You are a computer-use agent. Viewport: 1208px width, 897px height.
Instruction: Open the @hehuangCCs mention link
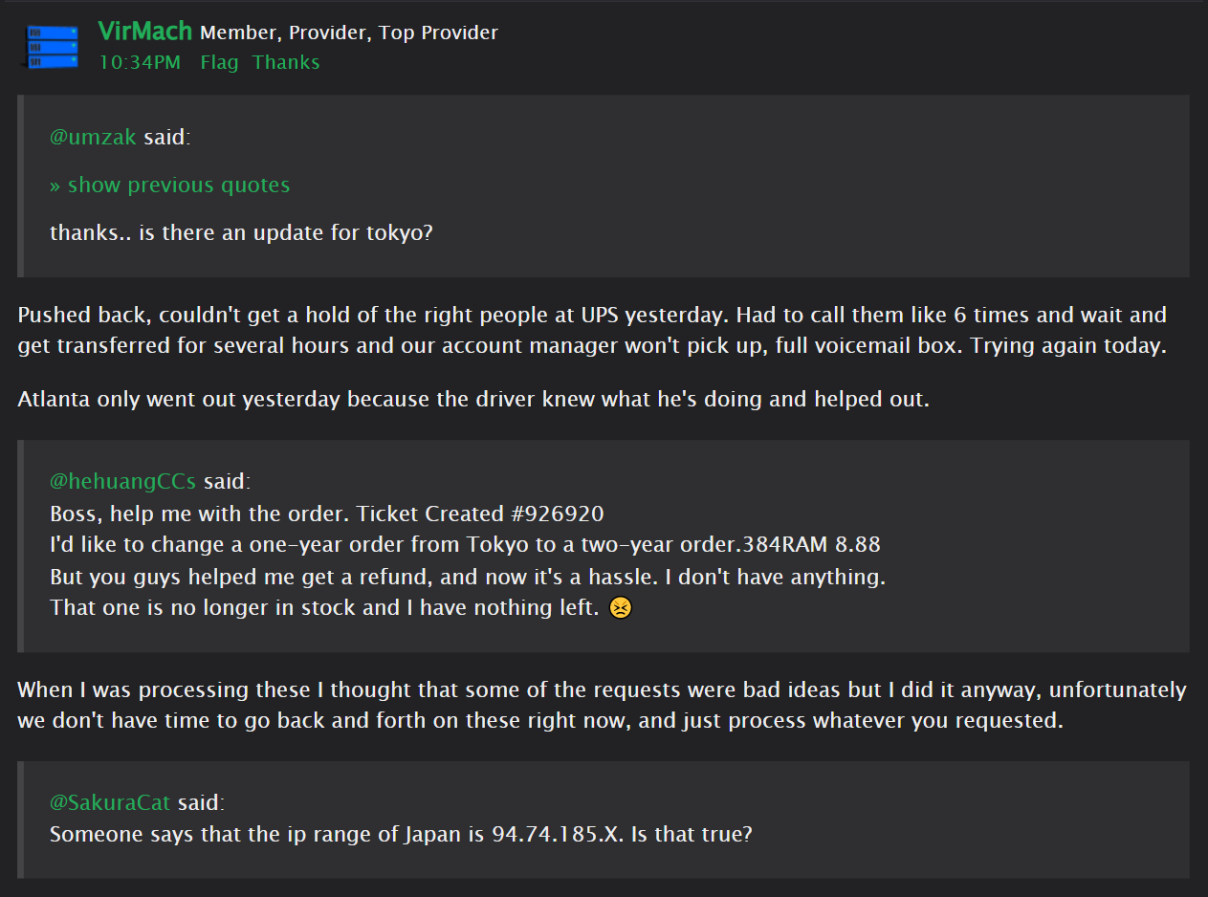click(x=122, y=482)
